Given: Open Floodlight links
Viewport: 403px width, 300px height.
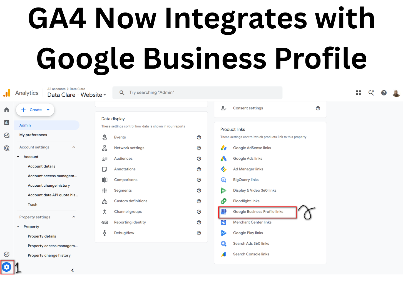Looking at the screenshot, I should (x=246, y=201).
